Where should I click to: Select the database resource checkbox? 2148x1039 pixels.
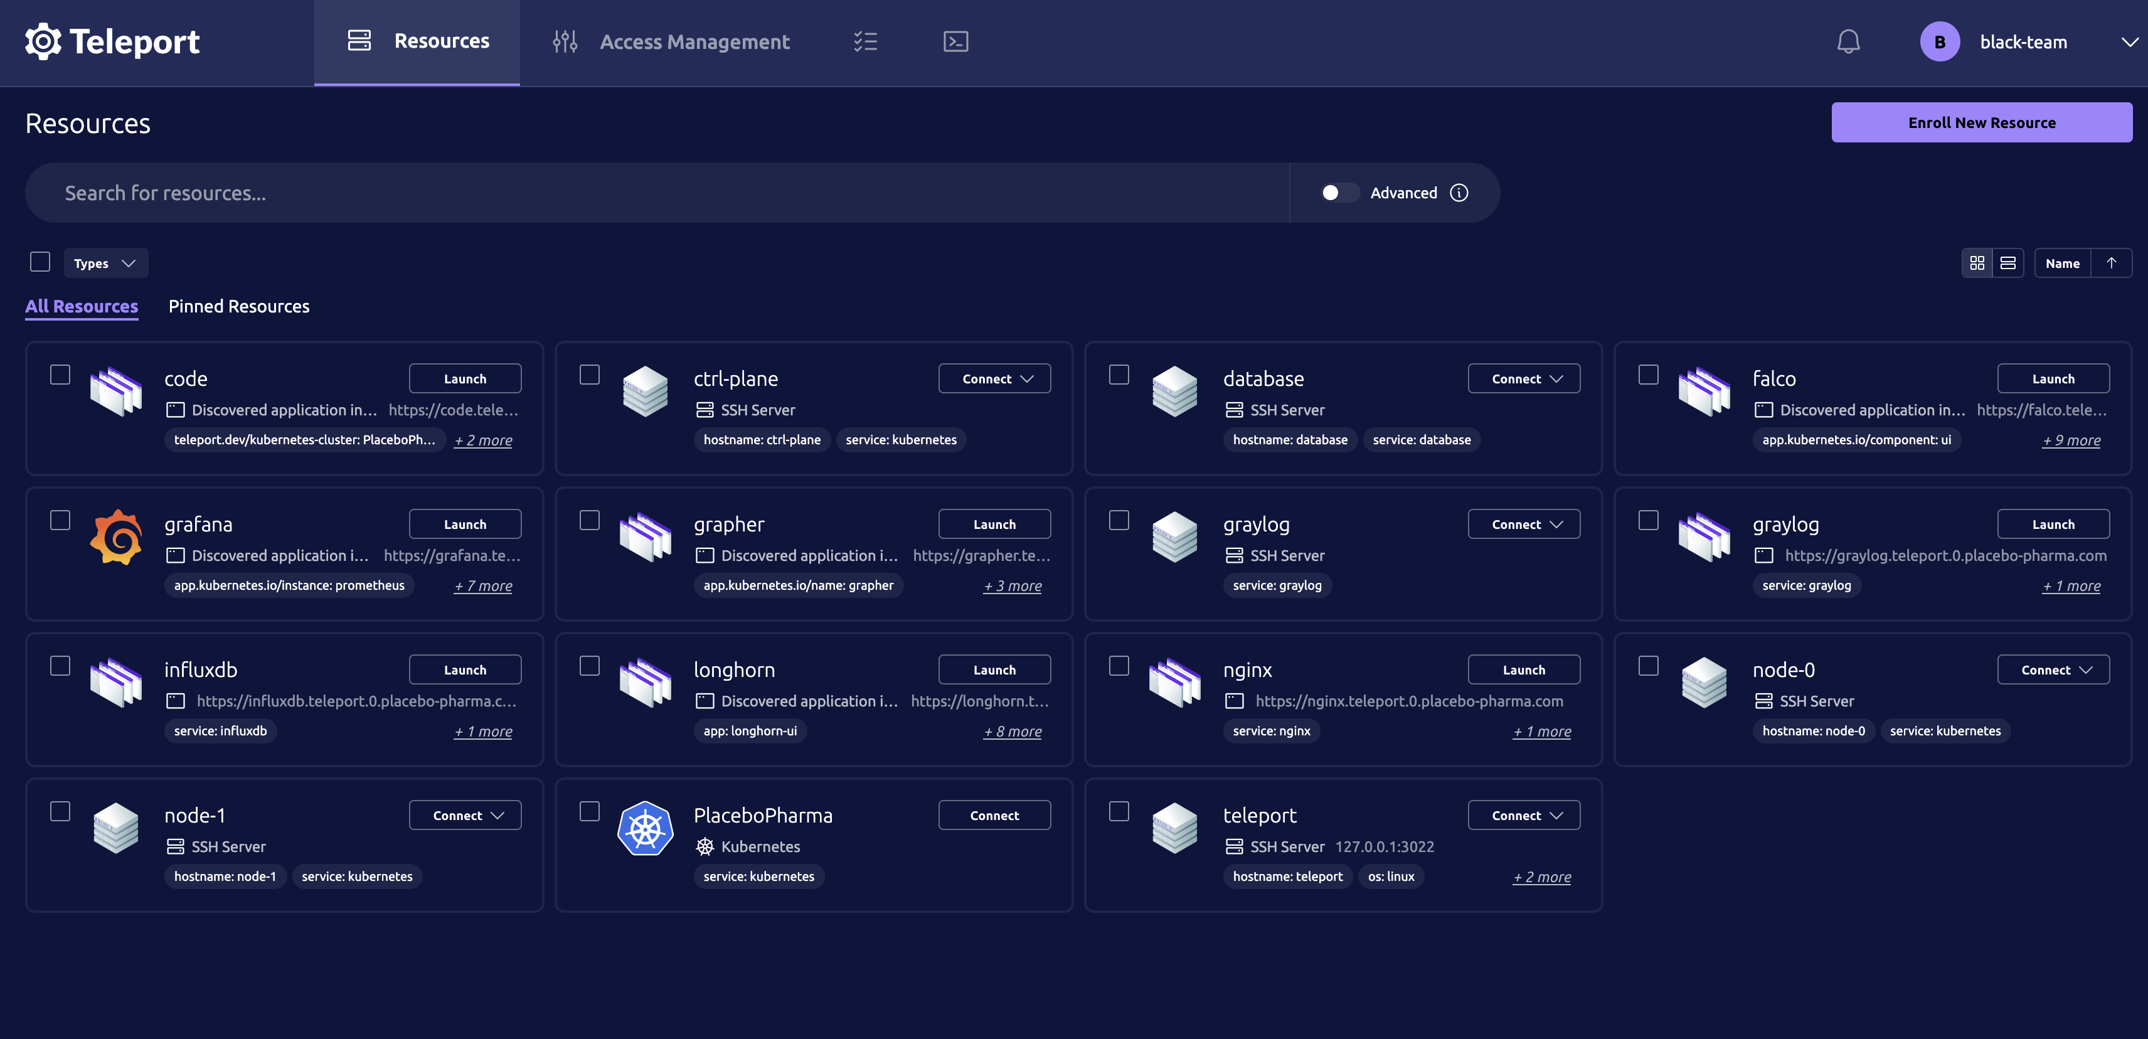pyautogui.click(x=1119, y=375)
